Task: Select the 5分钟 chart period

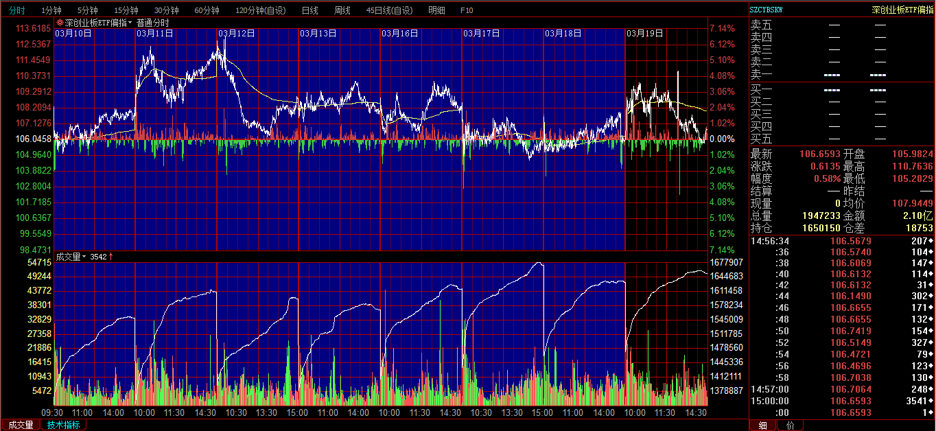Action: point(88,10)
